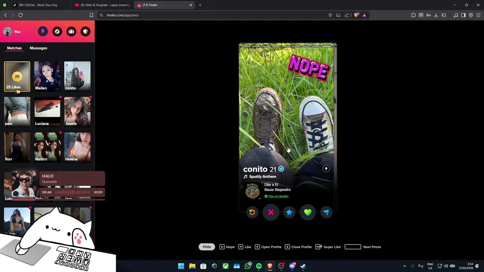This screenshot has width=484, height=272.
Task: Open the 25 Likes gold tile
Action: click(17, 77)
